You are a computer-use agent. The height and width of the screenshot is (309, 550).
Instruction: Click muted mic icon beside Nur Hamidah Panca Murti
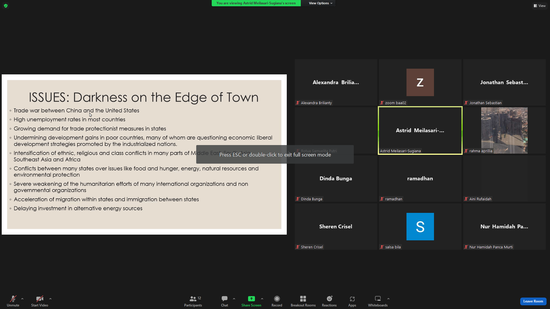click(x=466, y=247)
